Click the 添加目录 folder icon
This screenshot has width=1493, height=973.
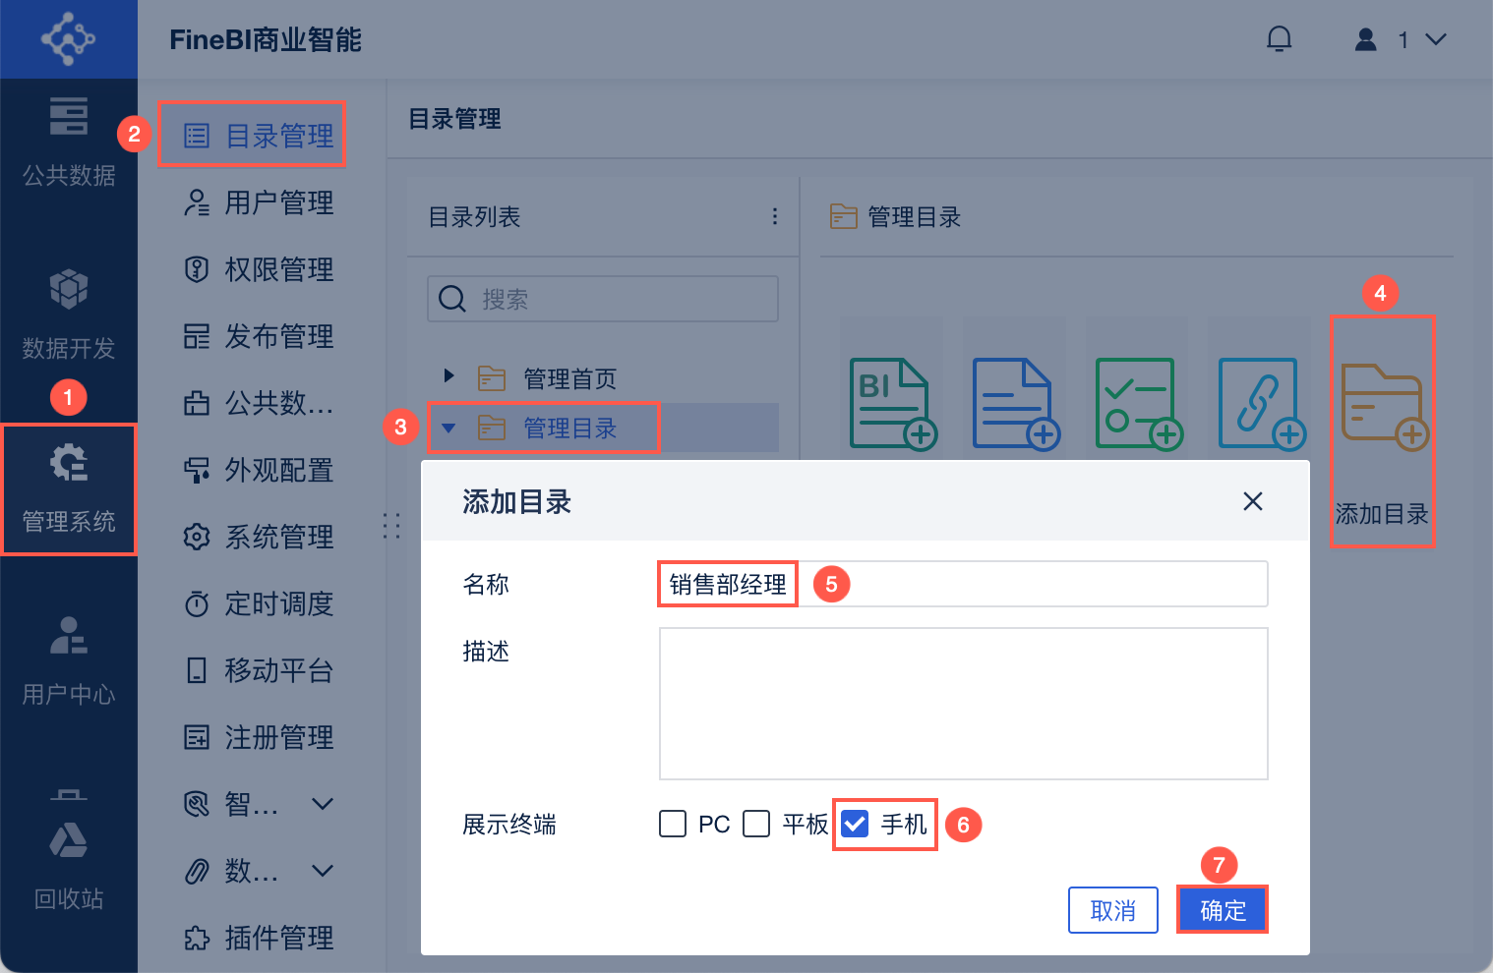click(1384, 405)
